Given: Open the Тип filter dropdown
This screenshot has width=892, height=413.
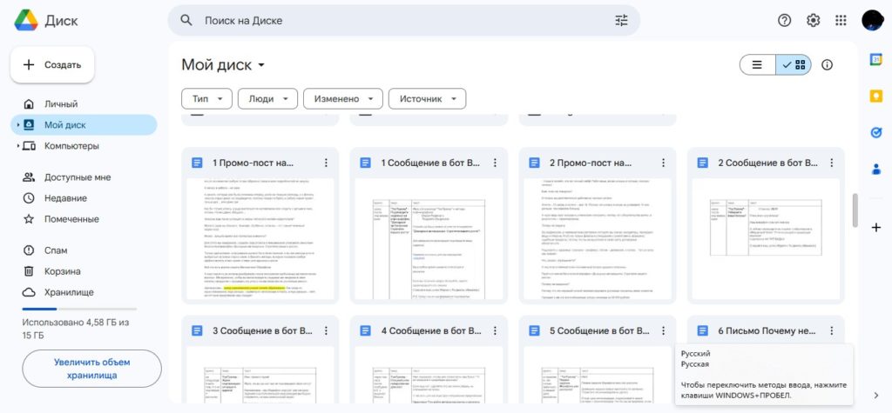Looking at the screenshot, I should click(x=206, y=99).
